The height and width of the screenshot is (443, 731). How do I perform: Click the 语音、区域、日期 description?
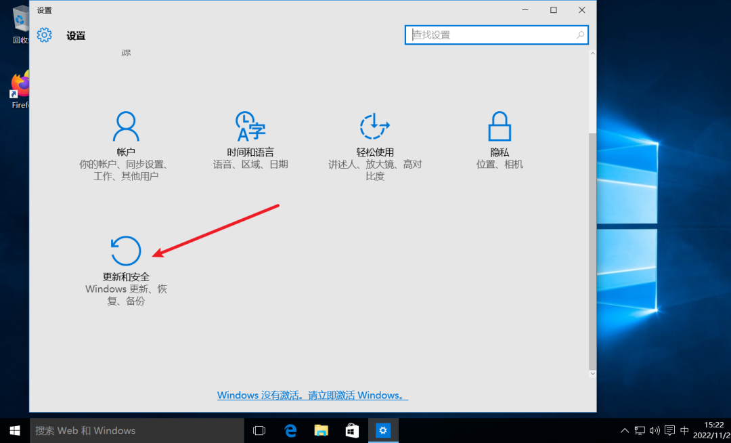250,164
